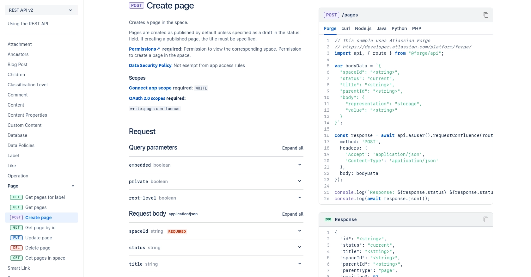531x277 pixels.
Task: Select Get pages in space endpoint
Action: click(41, 258)
